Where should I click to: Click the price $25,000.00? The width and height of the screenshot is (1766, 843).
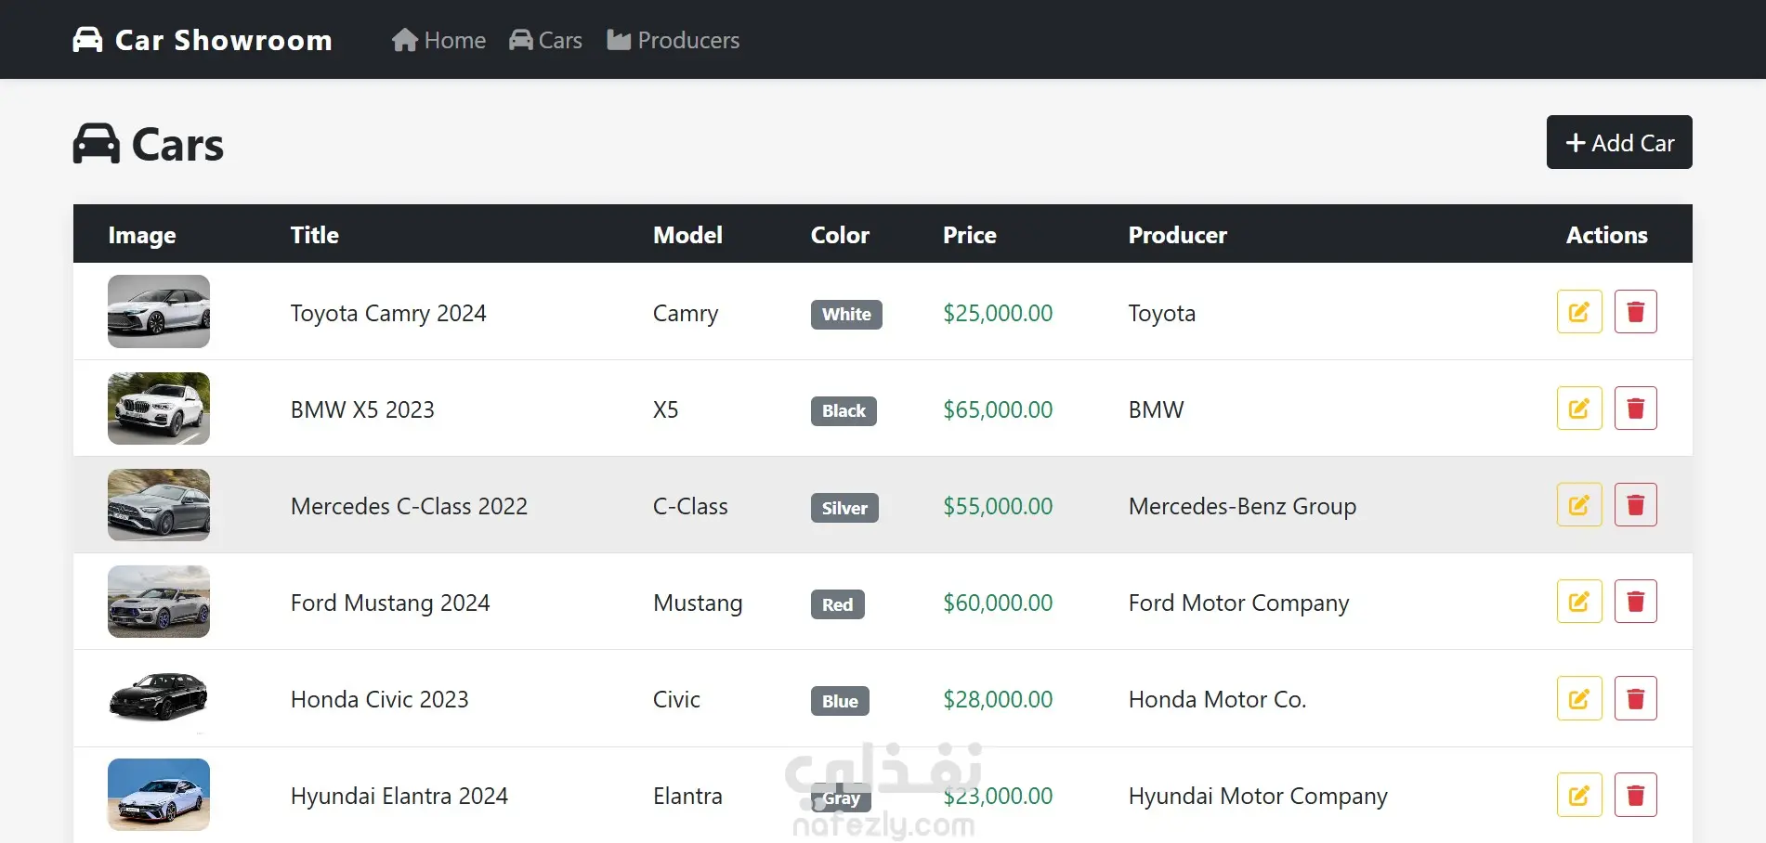[x=998, y=313]
